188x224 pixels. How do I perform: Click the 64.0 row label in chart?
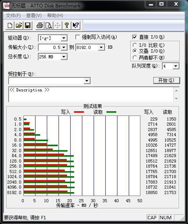point(16,156)
